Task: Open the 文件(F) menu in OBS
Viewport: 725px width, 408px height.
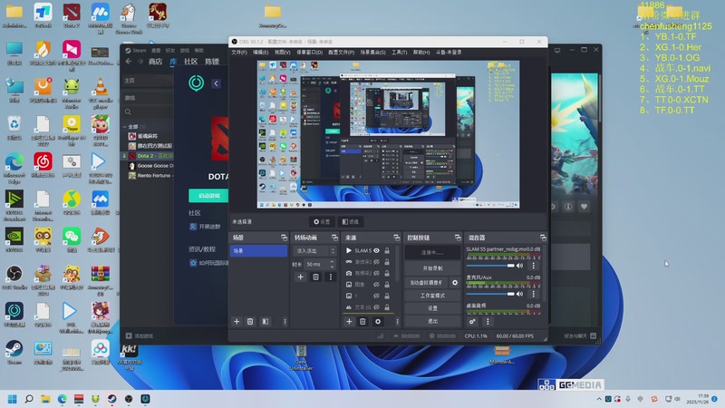Action: pyautogui.click(x=239, y=53)
